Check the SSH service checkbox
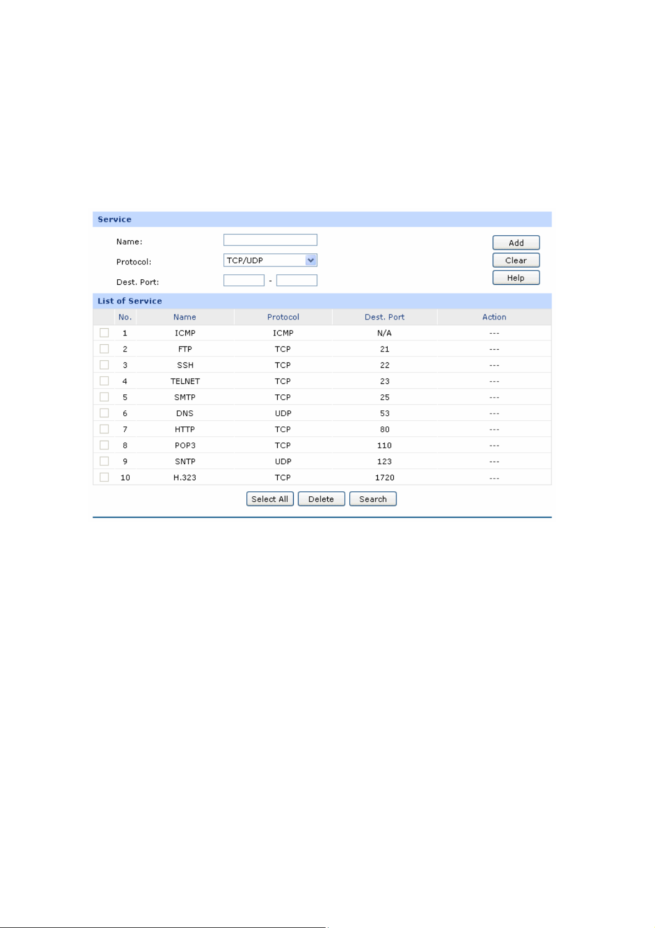 (x=104, y=365)
